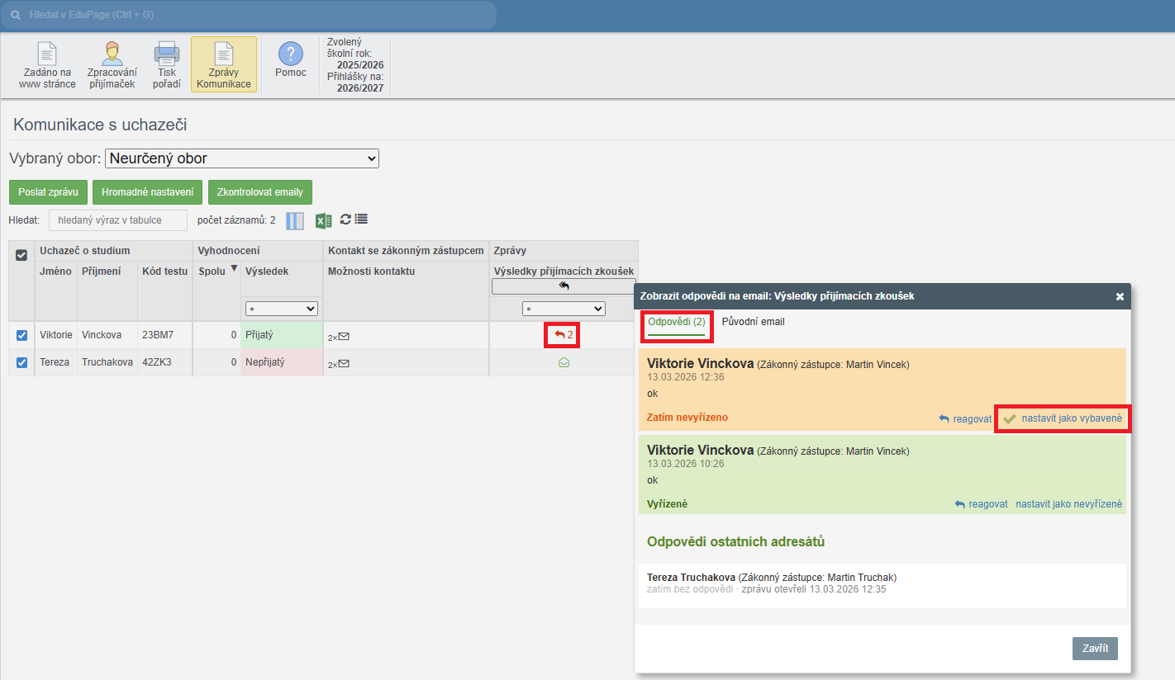
Task: Expand the Výsledky přijímacích zkoušek filter dropdown
Action: pyautogui.click(x=564, y=309)
